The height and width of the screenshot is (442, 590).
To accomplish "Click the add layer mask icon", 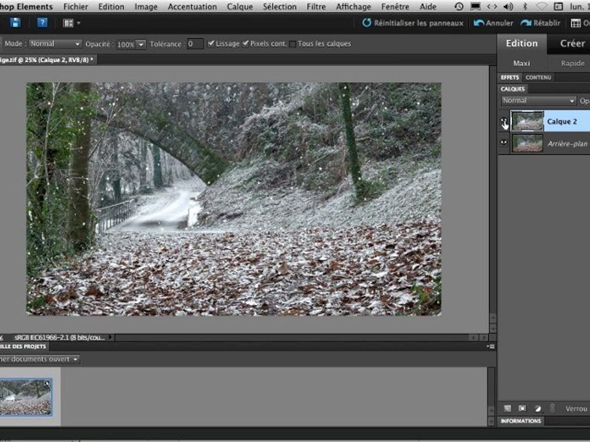I will point(522,408).
